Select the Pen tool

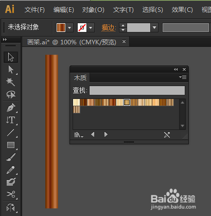click(11, 108)
